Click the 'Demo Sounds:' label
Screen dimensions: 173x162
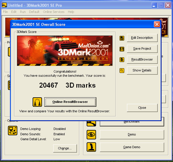31,134
